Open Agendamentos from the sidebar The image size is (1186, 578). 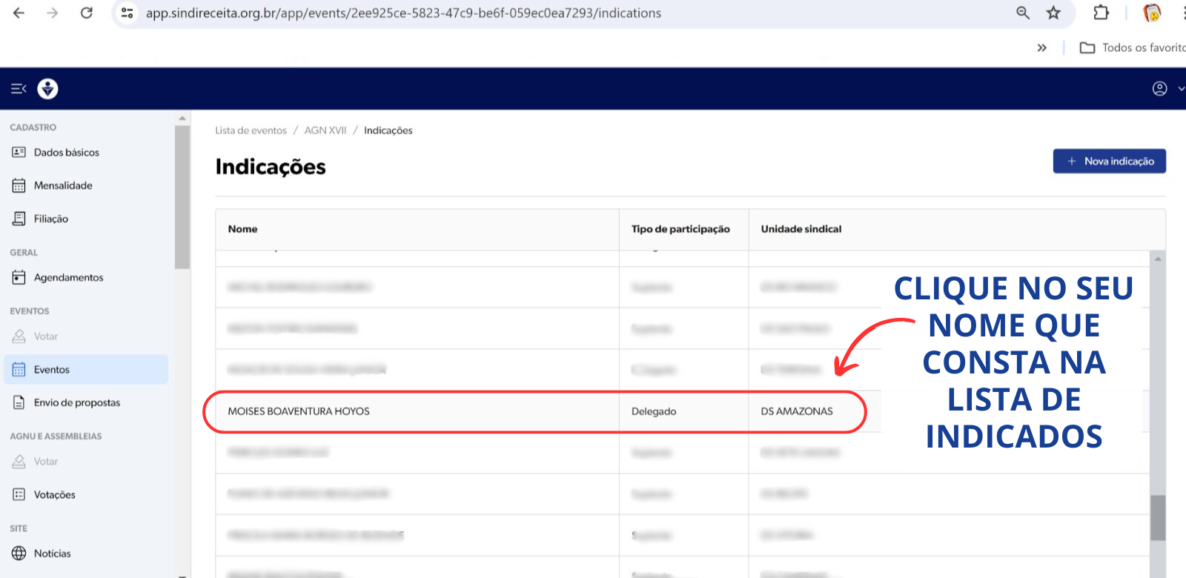click(x=68, y=278)
